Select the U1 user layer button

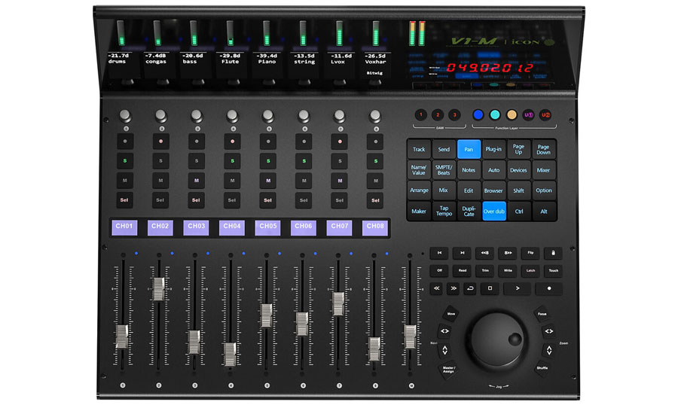coord(528,115)
